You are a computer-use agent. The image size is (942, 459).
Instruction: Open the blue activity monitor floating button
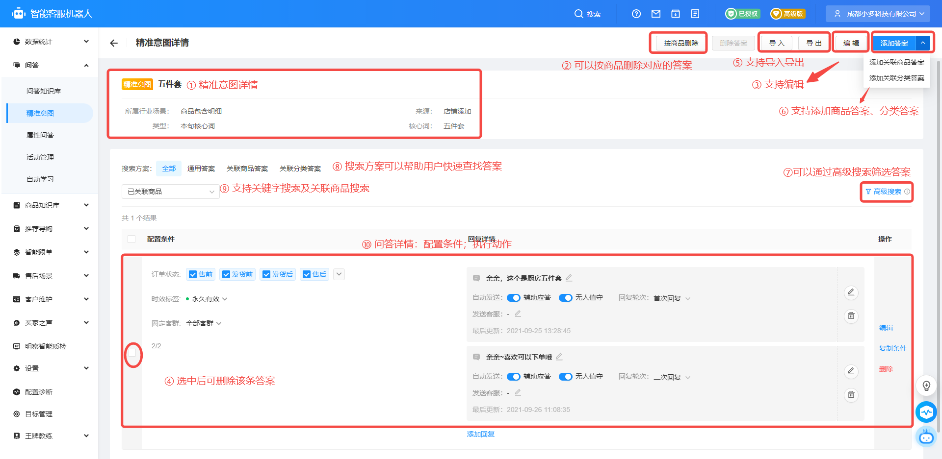[926, 412]
